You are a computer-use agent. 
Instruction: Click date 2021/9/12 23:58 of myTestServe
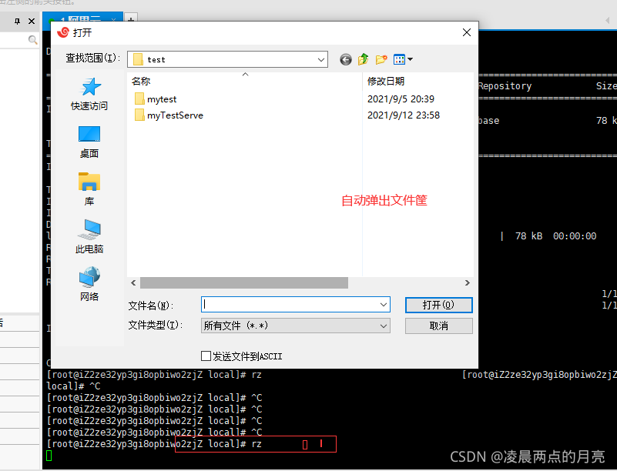click(404, 115)
